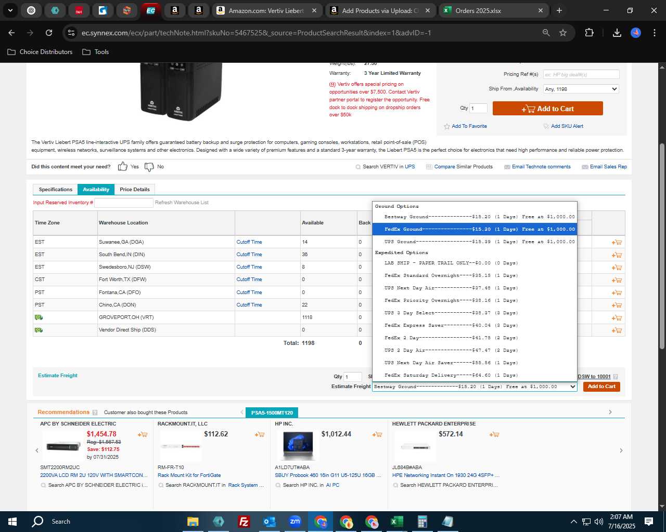Image resolution: width=666 pixels, height=532 pixels.
Task: Add Chino, CA row to cart
Action: pyautogui.click(x=617, y=305)
